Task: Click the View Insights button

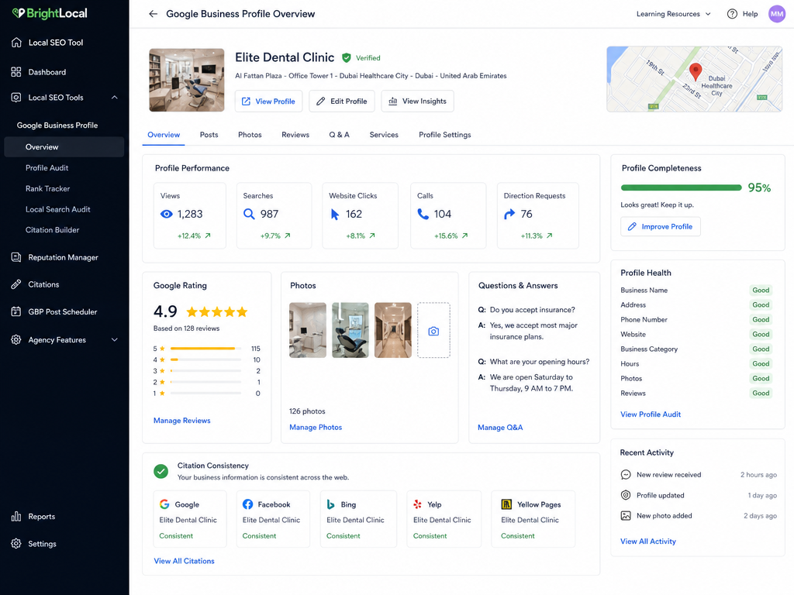Action: tap(417, 101)
